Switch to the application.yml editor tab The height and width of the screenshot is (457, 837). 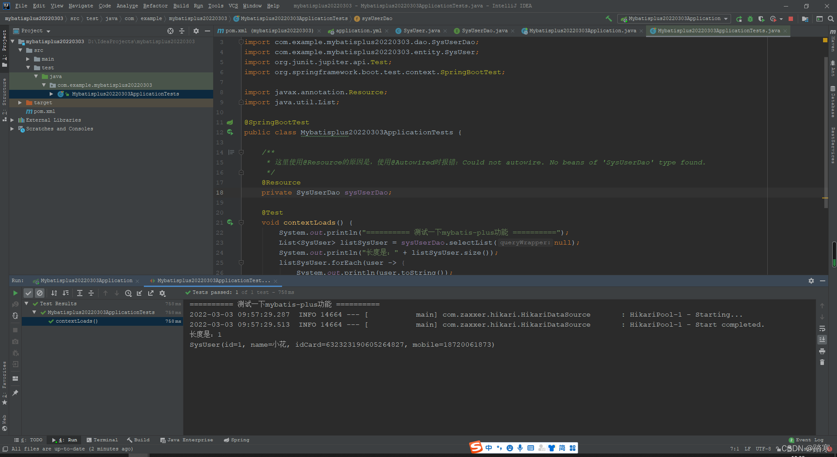click(x=358, y=31)
